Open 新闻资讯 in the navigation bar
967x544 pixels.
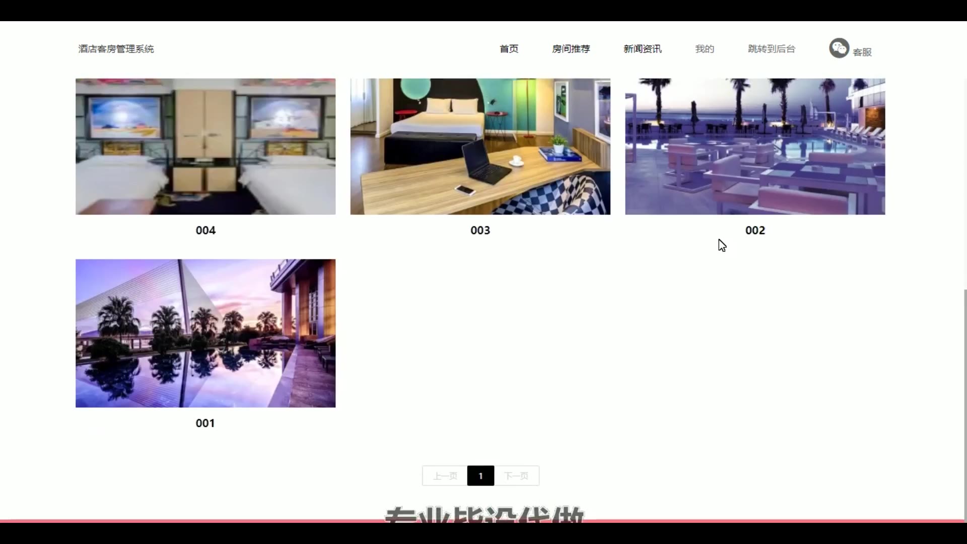642,49
